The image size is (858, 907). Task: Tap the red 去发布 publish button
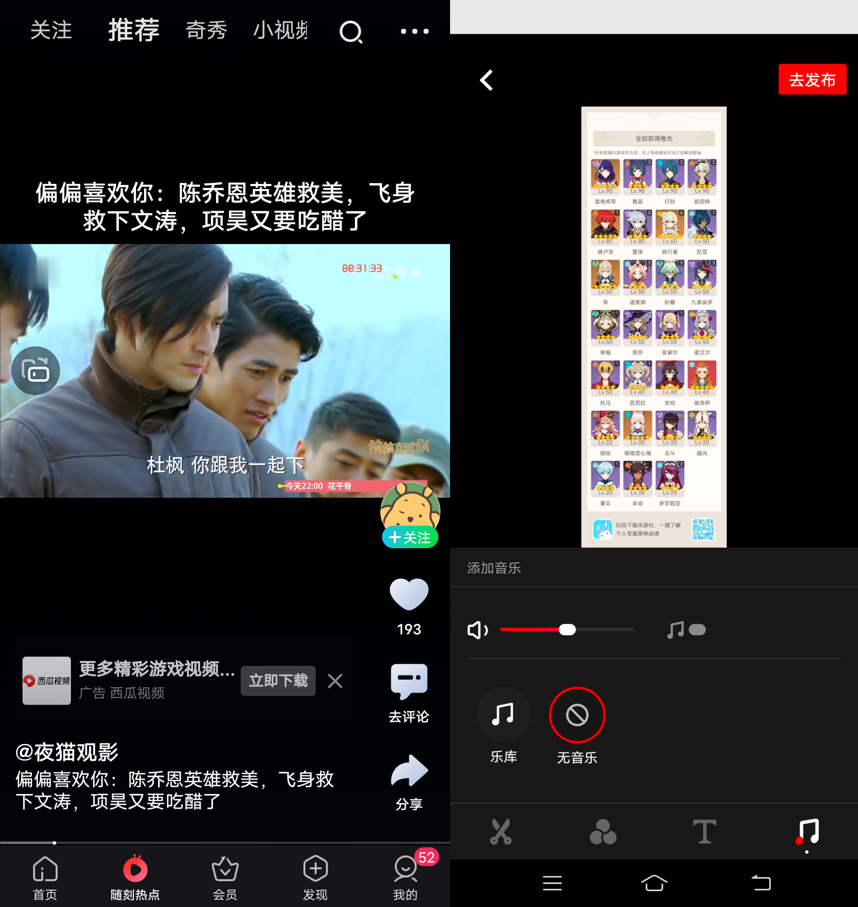812,80
